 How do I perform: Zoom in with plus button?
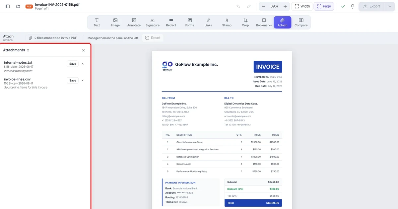pyautogui.click(x=285, y=6)
